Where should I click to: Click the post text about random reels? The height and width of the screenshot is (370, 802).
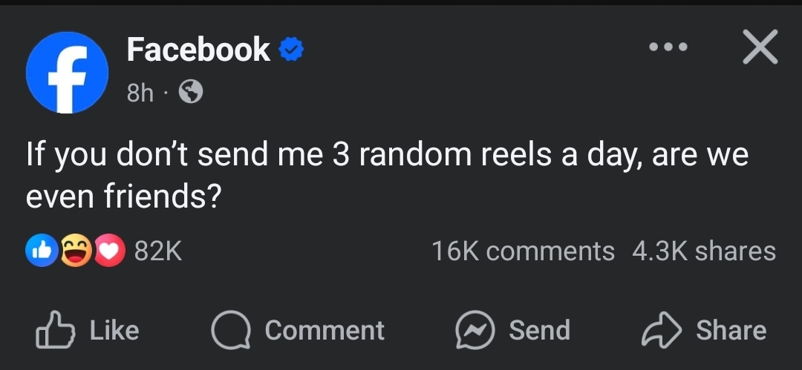click(387, 175)
